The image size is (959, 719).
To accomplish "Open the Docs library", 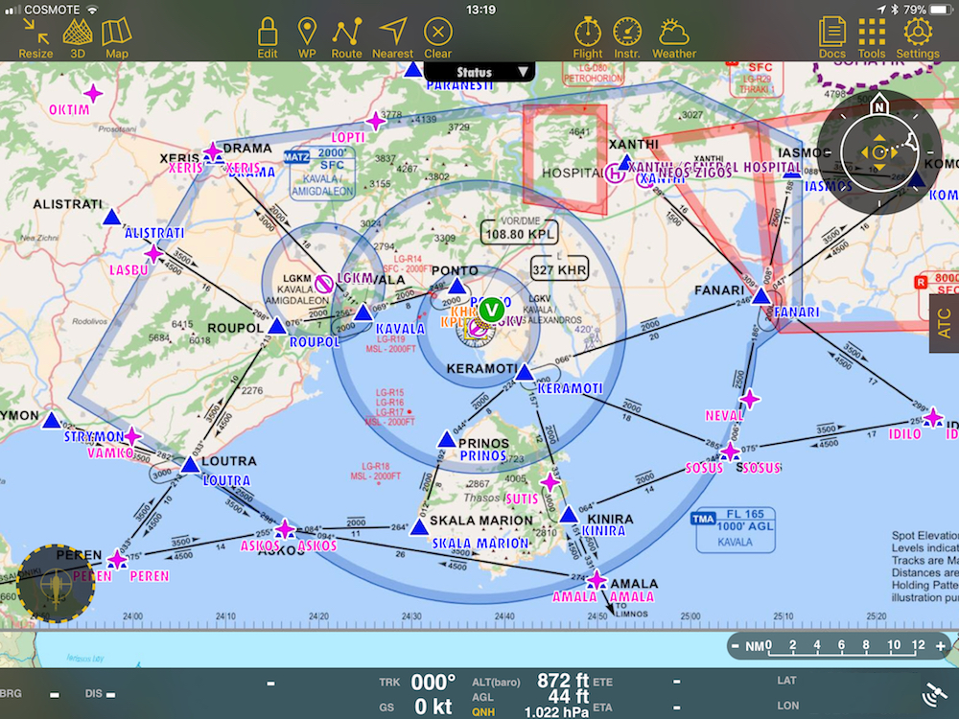I will point(832,38).
